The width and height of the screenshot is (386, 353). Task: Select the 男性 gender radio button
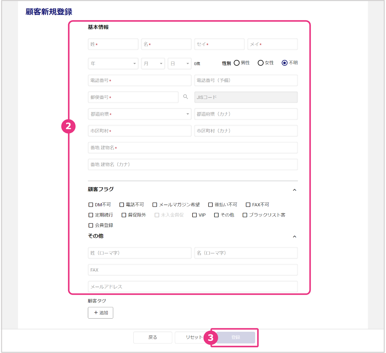237,63
